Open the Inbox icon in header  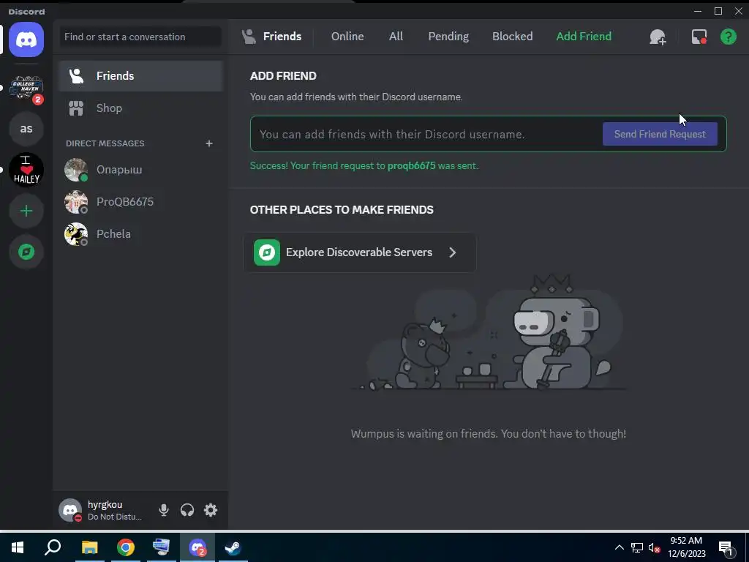[x=699, y=37]
